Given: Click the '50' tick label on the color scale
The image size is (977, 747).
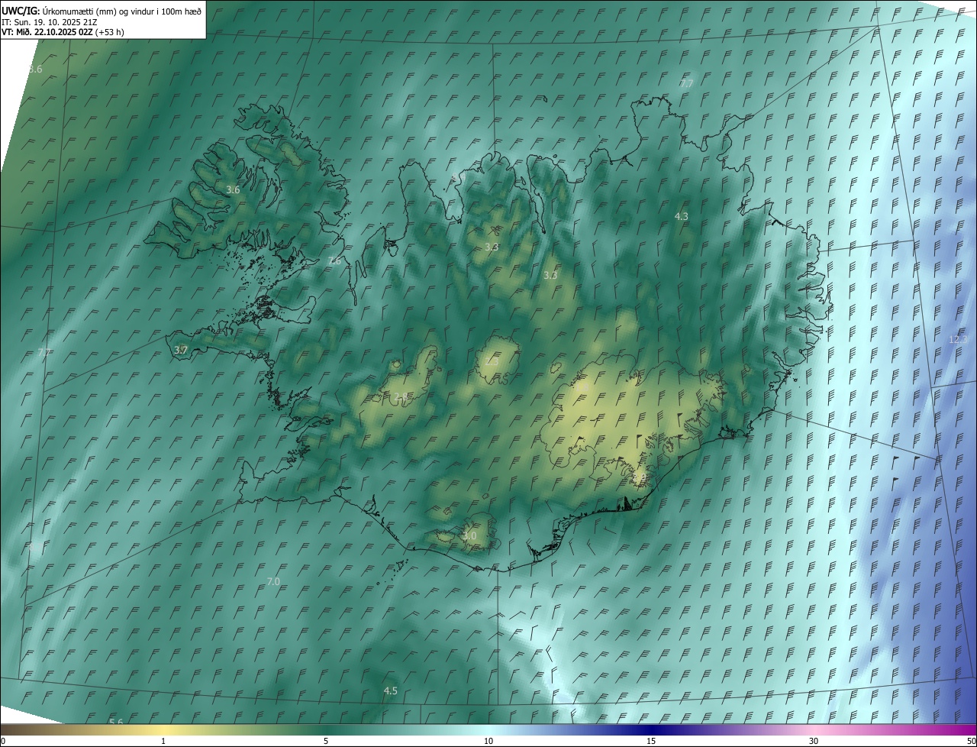Looking at the screenshot, I should click(x=971, y=742).
